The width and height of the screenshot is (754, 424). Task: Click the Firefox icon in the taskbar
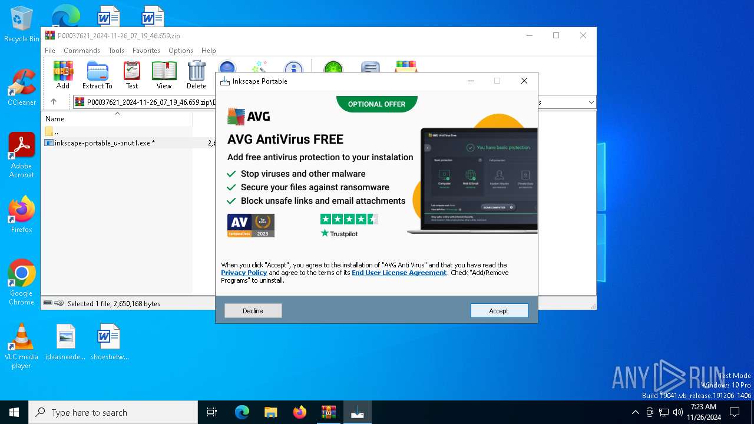click(x=300, y=412)
